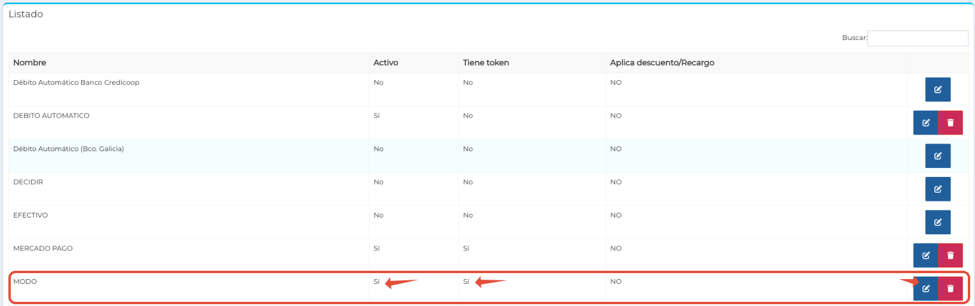Click the Activo value of MODO row
This screenshot has height=306, width=975.
click(x=376, y=281)
